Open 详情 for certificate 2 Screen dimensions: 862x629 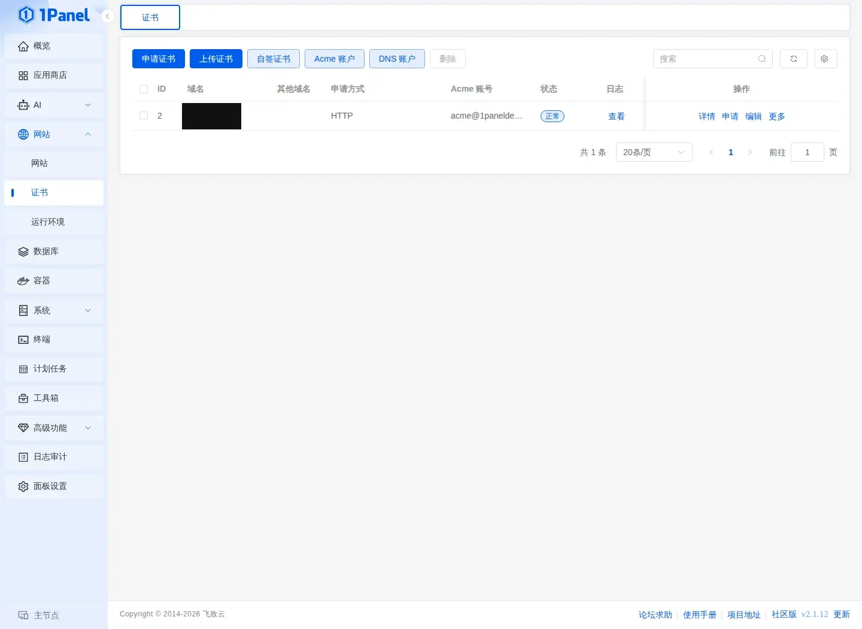[707, 116]
